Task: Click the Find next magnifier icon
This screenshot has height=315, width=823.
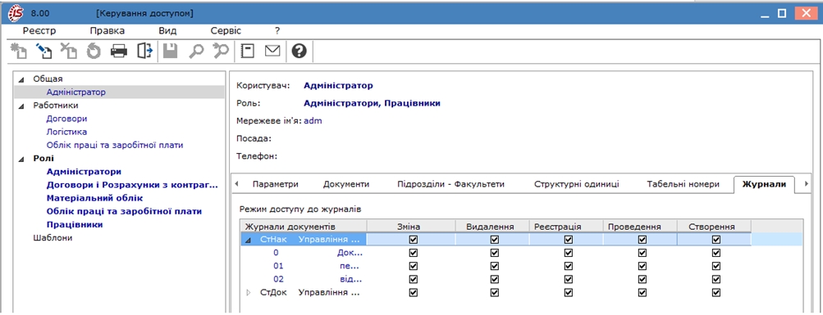Action: tap(221, 51)
